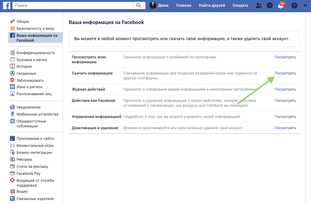Open the Messenger icon
Image resolution: width=311 pixels, height=204 pixels.
pos(269,5)
